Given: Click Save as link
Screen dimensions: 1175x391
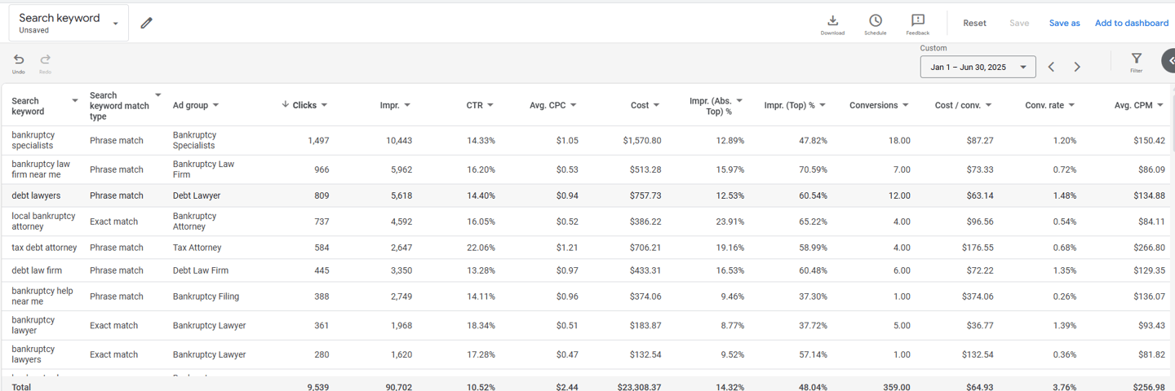Looking at the screenshot, I should click(x=1064, y=23).
